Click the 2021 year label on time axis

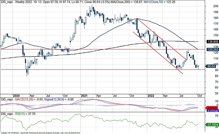point(84,96)
